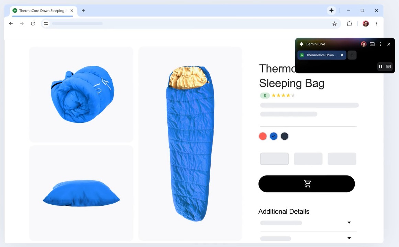Choose the checked blue color option
399x247 pixels.
click(x=274, y=136)
